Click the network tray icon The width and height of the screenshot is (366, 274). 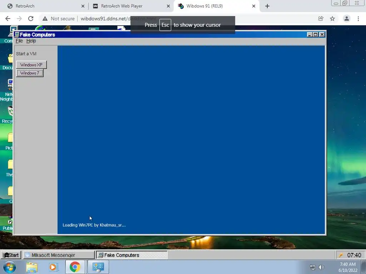click(x=312, y=267)
